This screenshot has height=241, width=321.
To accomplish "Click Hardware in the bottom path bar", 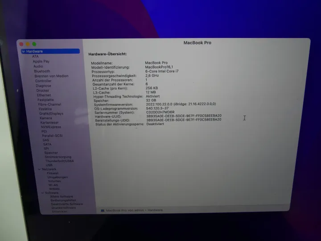I will tap(155, 210).
